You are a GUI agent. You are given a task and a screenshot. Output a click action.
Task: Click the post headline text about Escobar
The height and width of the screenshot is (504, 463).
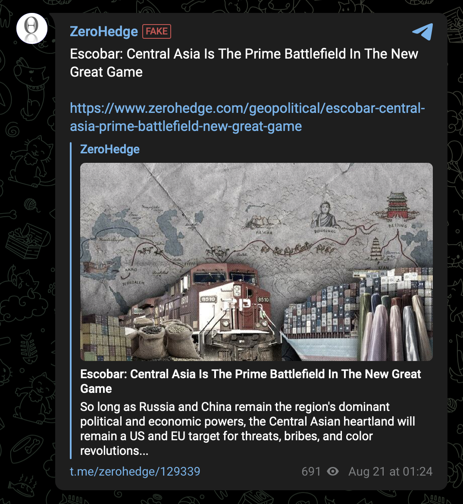point(244,63)
